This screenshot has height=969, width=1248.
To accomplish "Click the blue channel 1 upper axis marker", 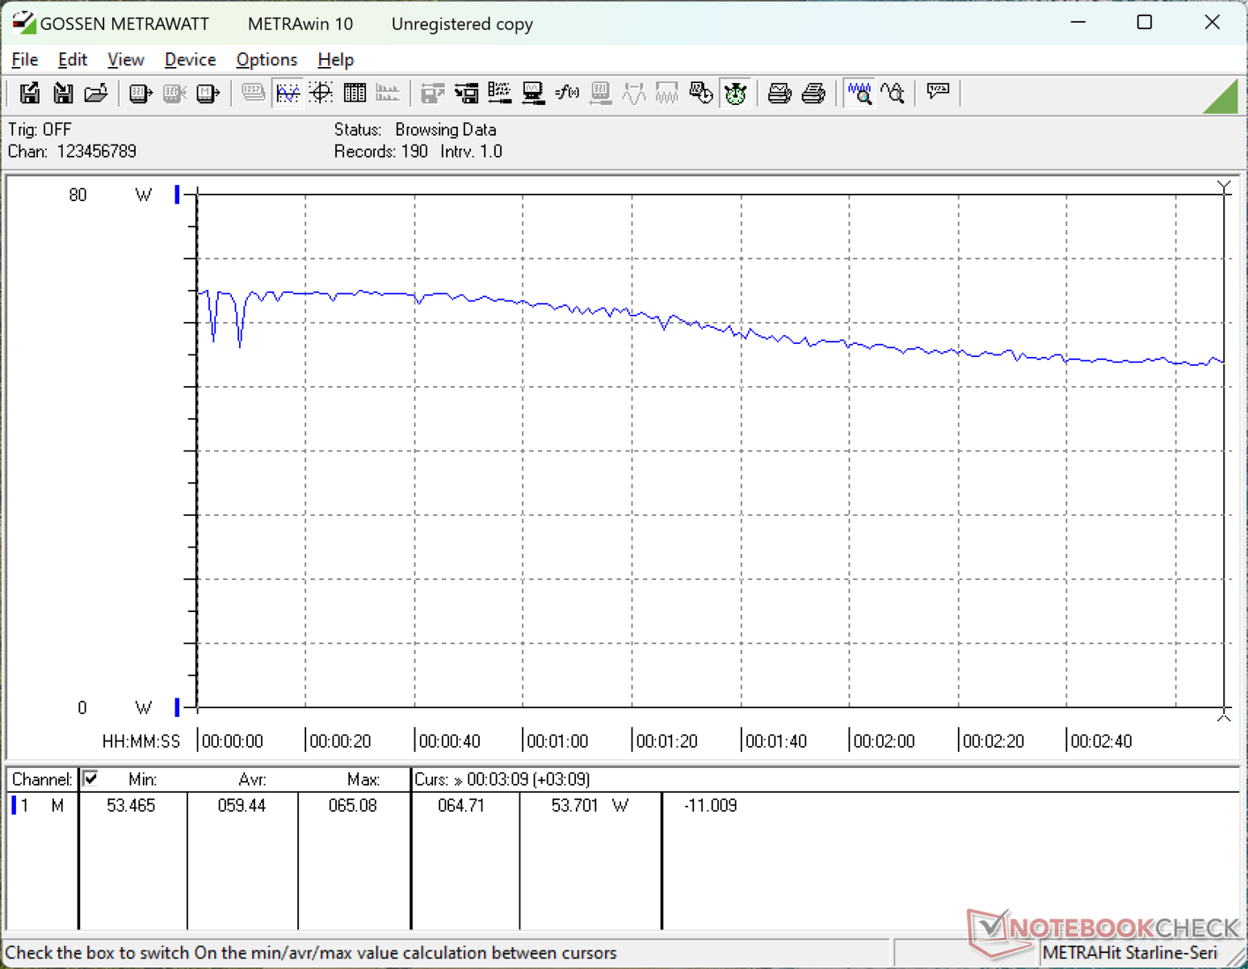I will tap(177, 195).
